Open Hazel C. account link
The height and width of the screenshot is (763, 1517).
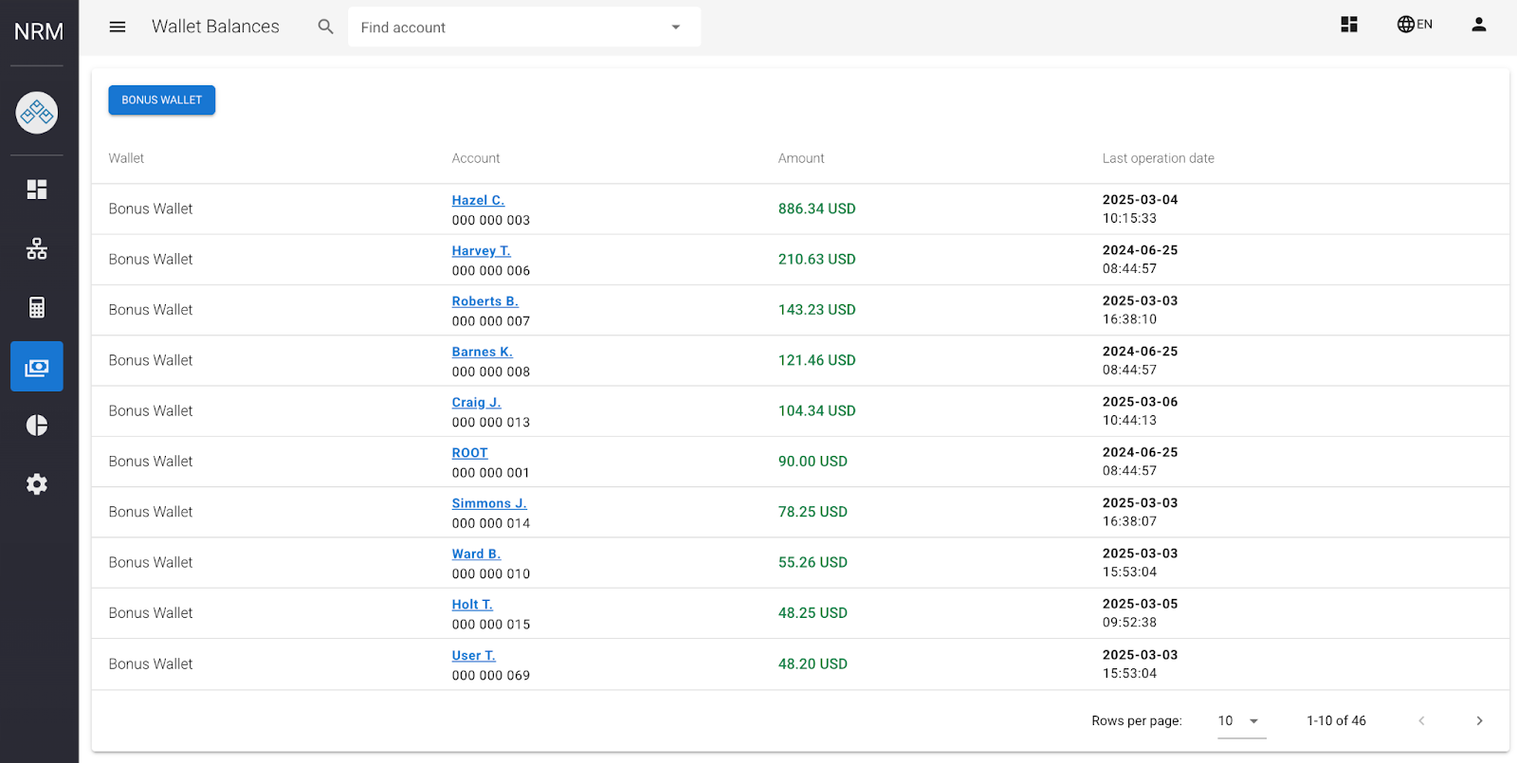coord(478,201)
